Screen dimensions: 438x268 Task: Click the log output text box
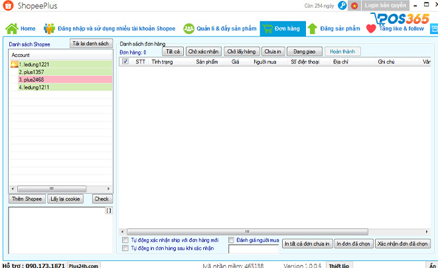(60, 230)
